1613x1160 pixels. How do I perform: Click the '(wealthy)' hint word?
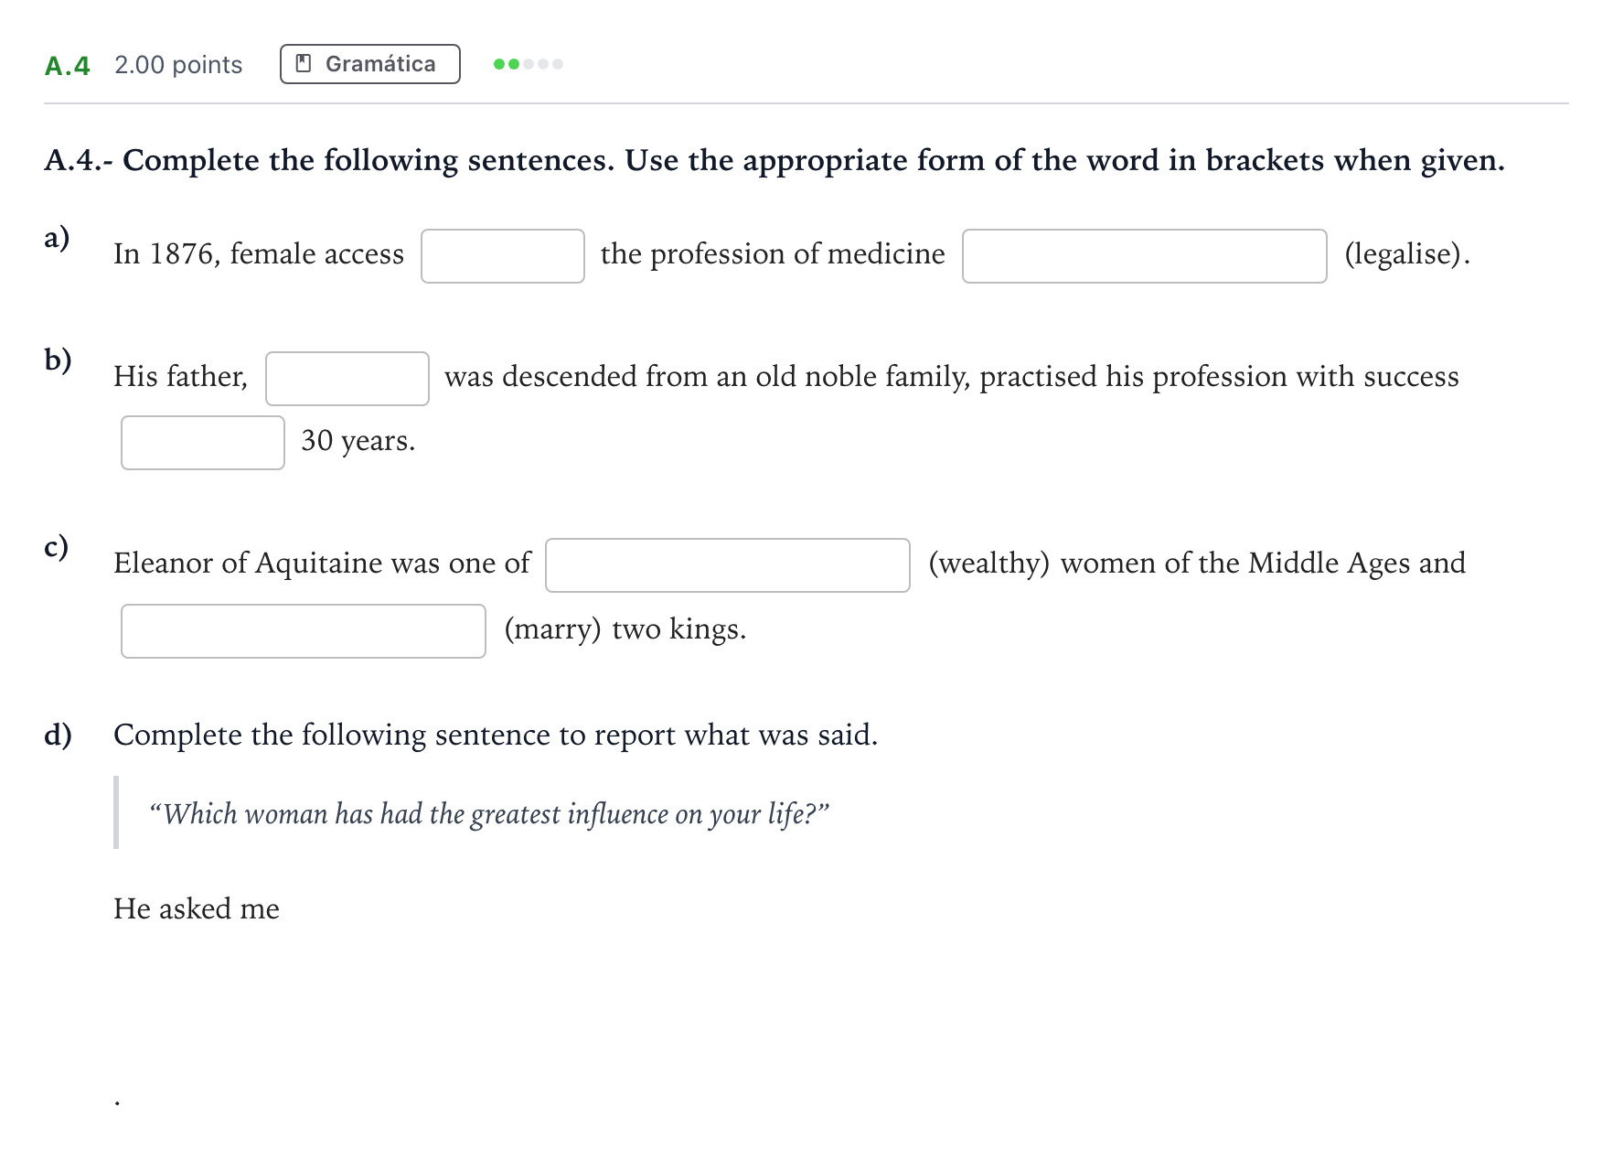[x=988, y=564]
